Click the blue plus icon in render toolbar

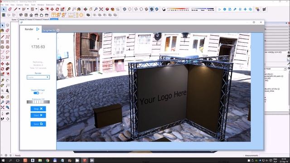pos(245,9)
